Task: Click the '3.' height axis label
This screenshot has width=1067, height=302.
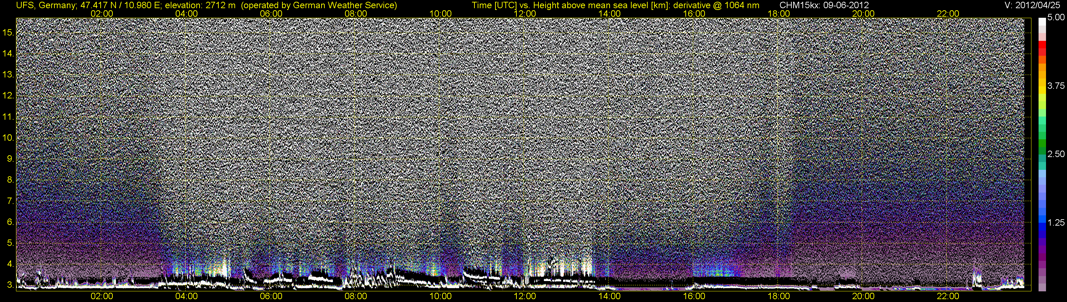Action: pos(11,285)
